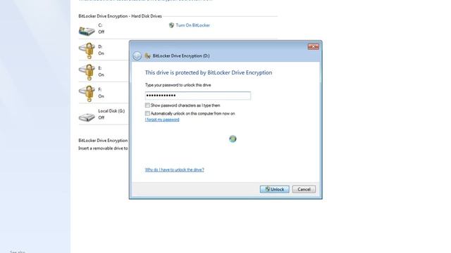Select the E: drive label
451x253 pixels.
tap(100, 68)
